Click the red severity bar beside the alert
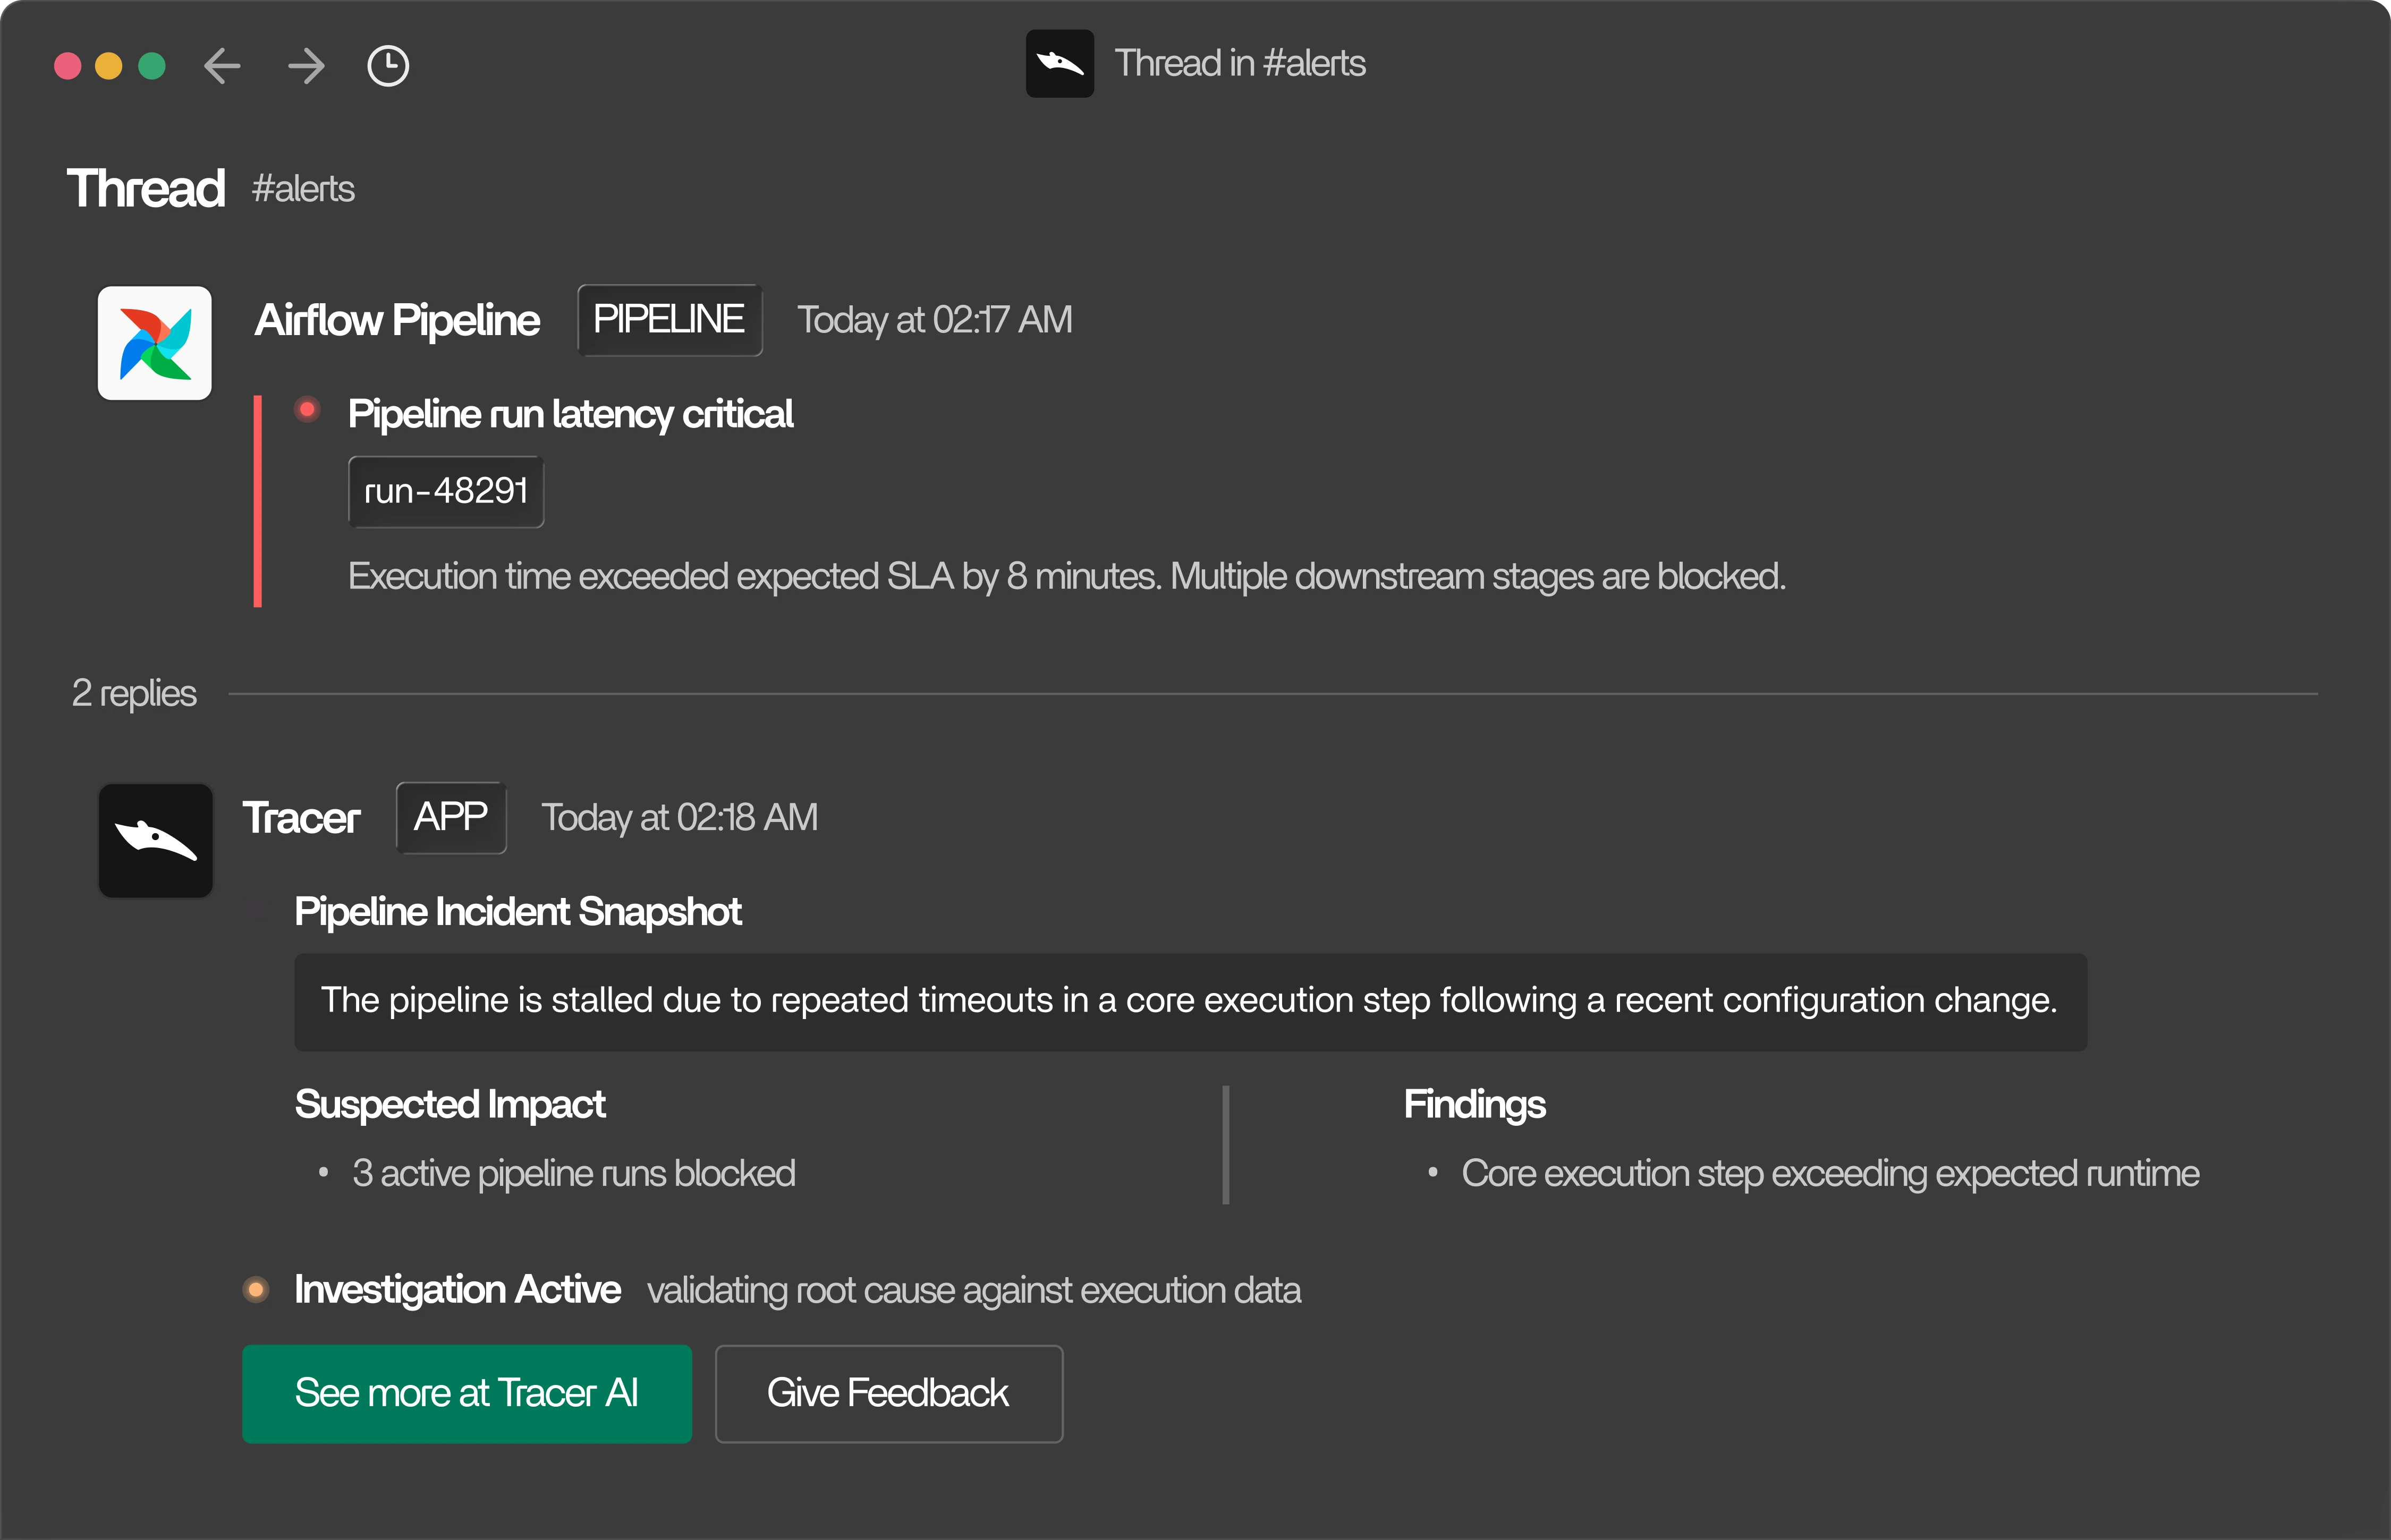Viewport: 2391px width, 1540px height. [x=257, y=500]
